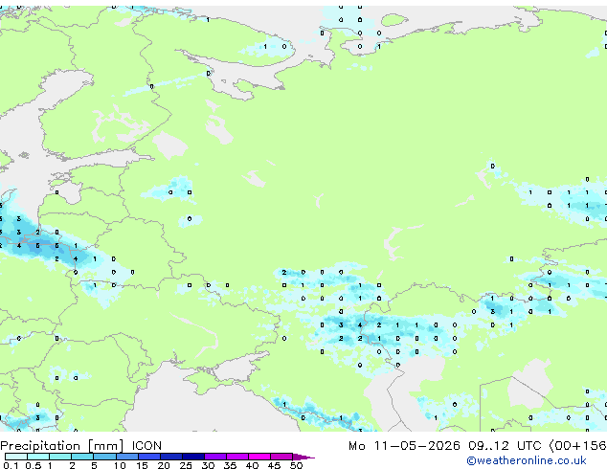Click the 50 legend scale label
Viewport: 607px width, 469px height.
click(x=296, y=465)
